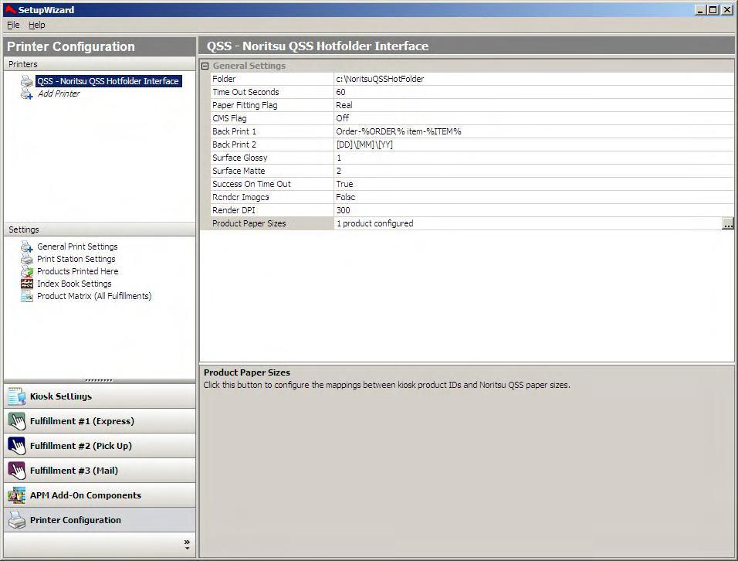Edit Back Print 1 value field
This screenshot has width=738, height=561.
coord(533,131)
